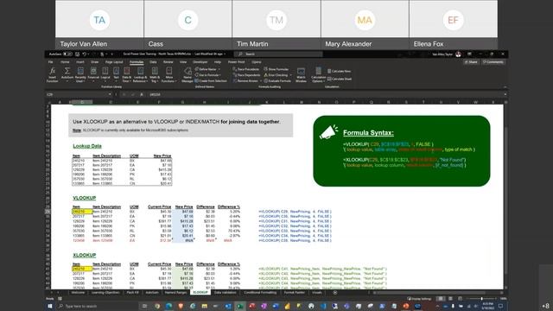Switch to the Insert ribbon tab

(80, 62)
